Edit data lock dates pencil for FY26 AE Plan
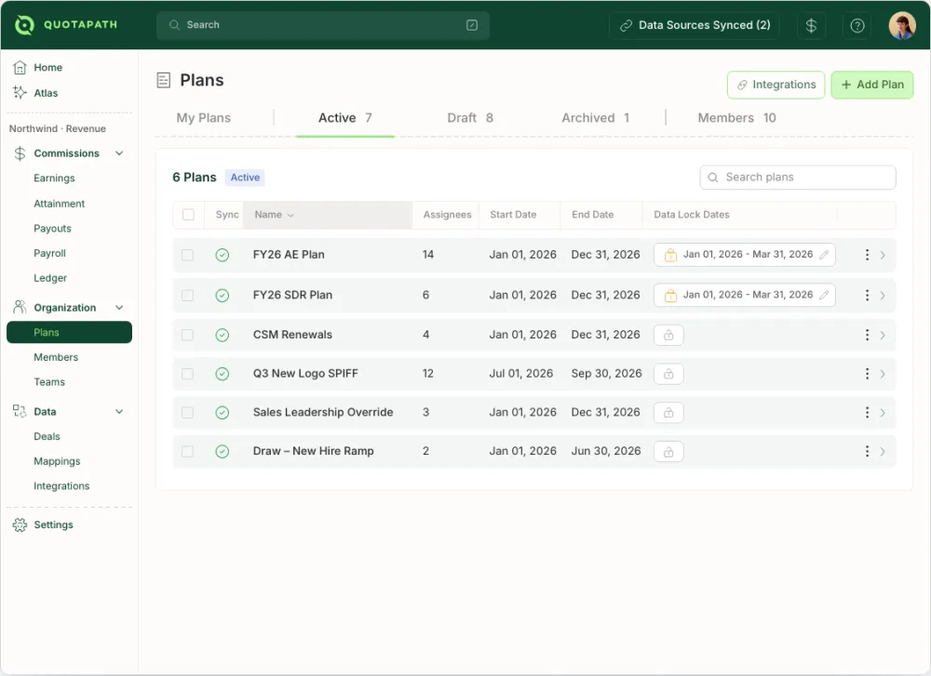The width and height of the screenshot is (931, 676). tap(824, 255)
